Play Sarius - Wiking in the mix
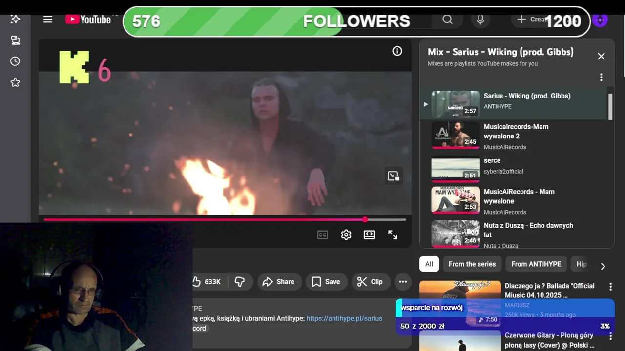Image resolution: width=625 pixels, height=351 pixels. point(515,104)
